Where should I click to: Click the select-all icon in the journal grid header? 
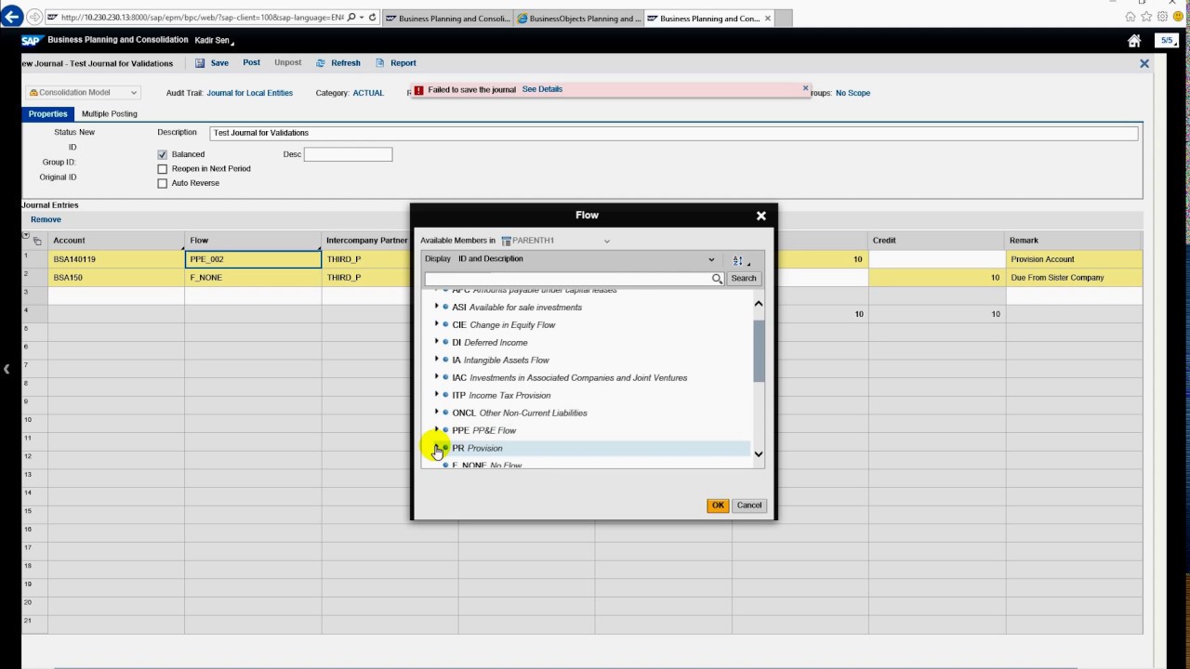[37, 242]
